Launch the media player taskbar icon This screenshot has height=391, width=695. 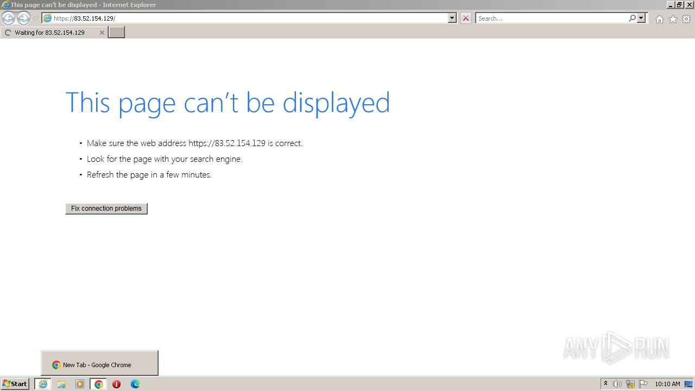[x=80, y=384]
